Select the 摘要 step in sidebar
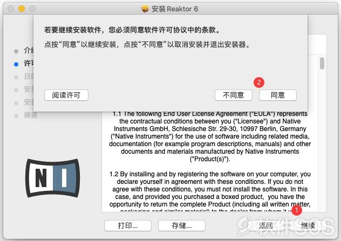 pyautogui.click(x=31, y=115)
